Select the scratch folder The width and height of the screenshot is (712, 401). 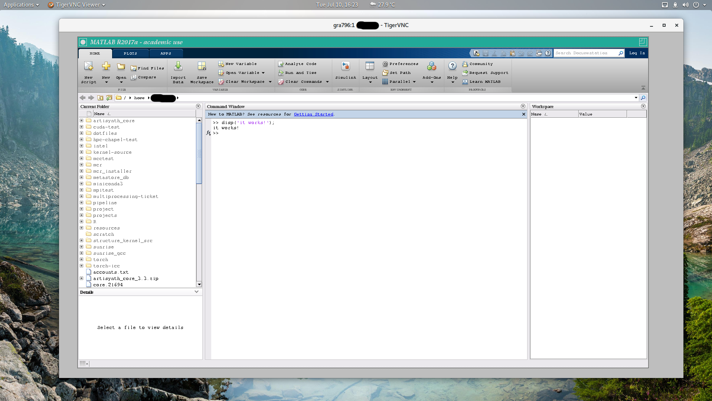(104, 234)
